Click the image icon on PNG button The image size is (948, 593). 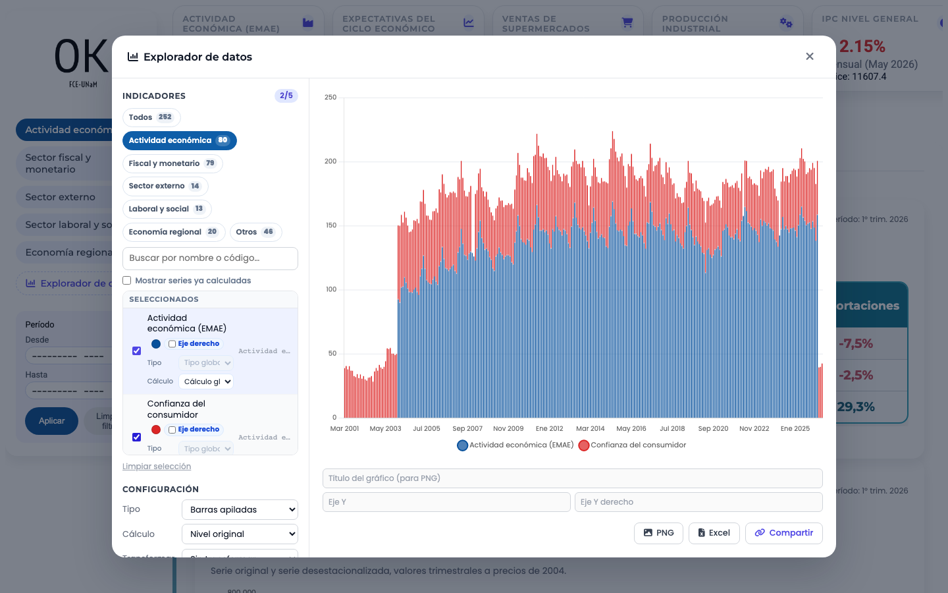(648, 533)
